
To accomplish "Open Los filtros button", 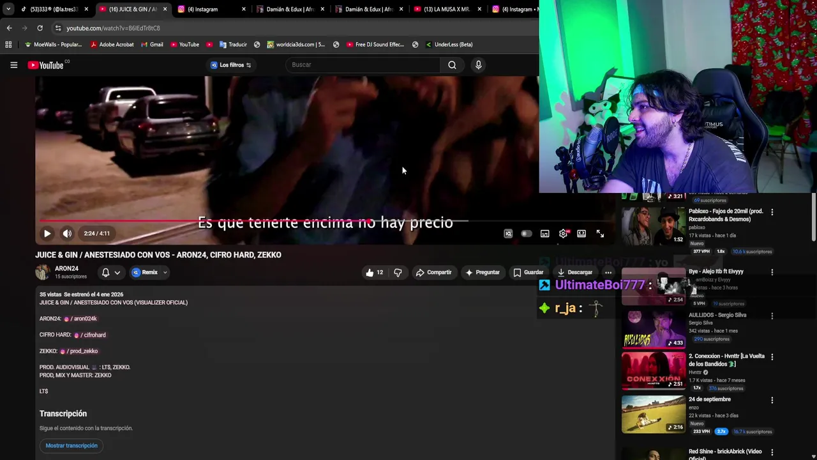I will click(230, 65).
